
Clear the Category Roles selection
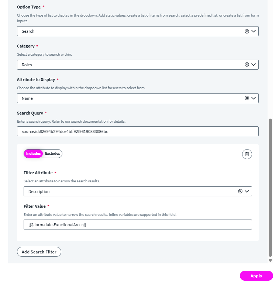click(x=247, y=64)
